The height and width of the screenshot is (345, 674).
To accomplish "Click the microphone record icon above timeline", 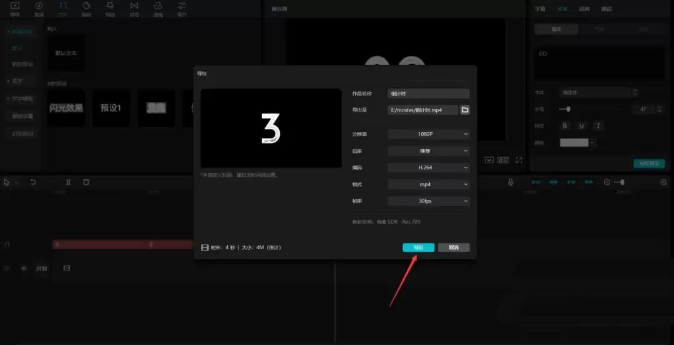I will point(510,182).
